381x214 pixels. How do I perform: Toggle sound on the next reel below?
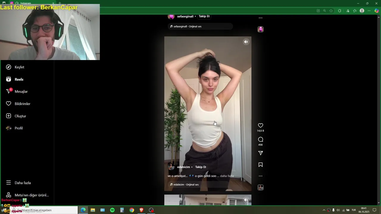tap(246, 200)
